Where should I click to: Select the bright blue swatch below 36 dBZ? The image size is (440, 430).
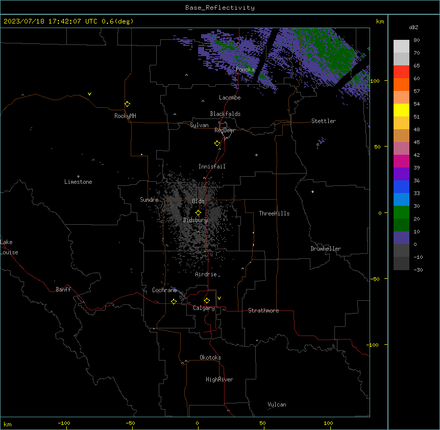[x=401, y=186]
